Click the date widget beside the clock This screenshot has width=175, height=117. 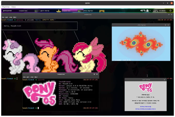click(x=156, y=11)
